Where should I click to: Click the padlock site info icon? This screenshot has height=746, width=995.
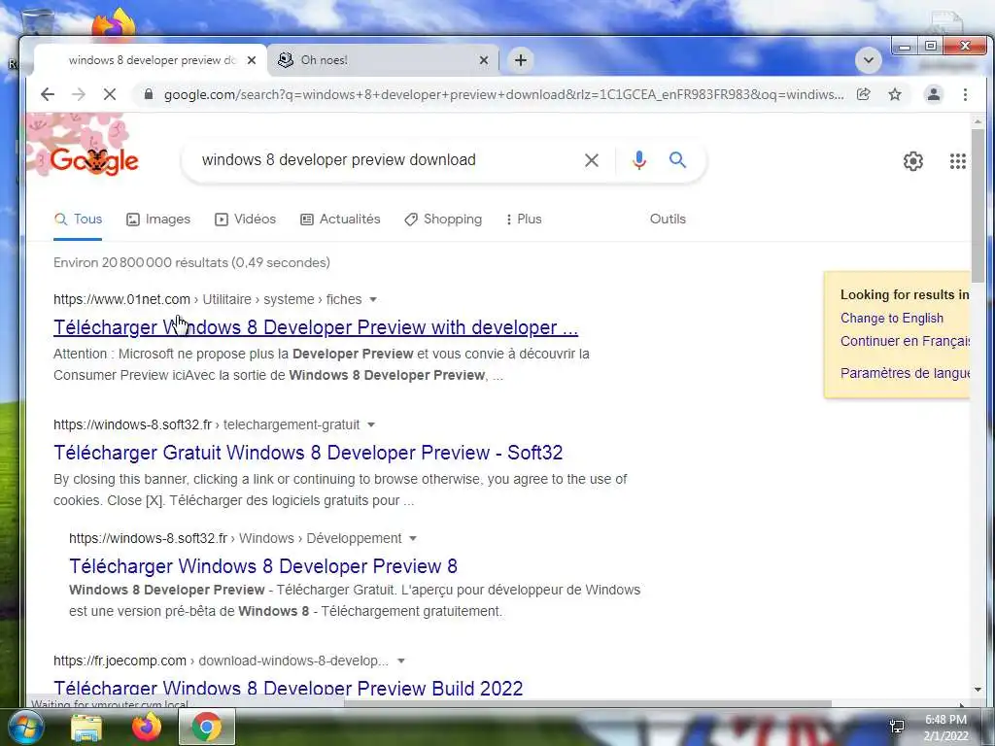click(149, 94)
